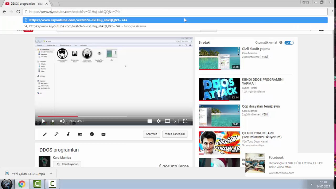Open Kara Mamba channel link
The height and width of the screenshot is (189, 336).
pos(62,157)
